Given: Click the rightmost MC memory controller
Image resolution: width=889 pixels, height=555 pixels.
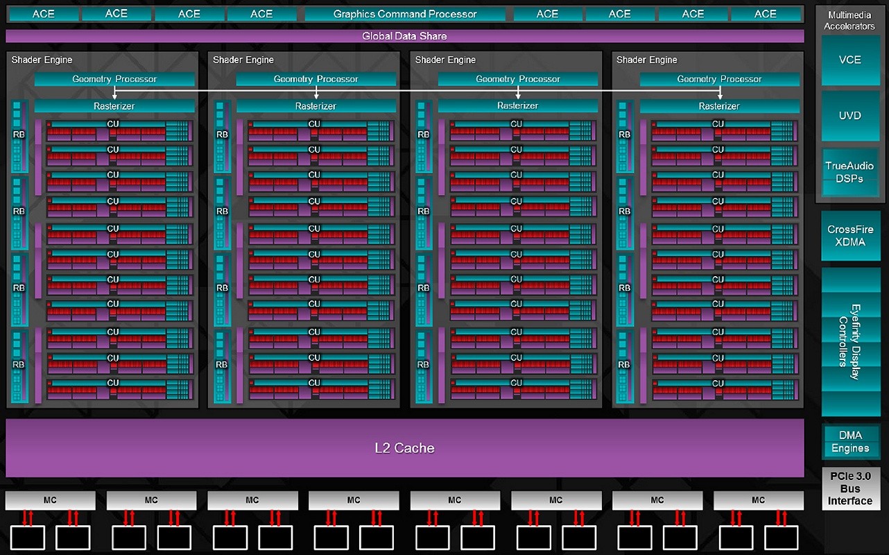Looking at the screenshot, I should pyautogui.click(x=759, y=500).
